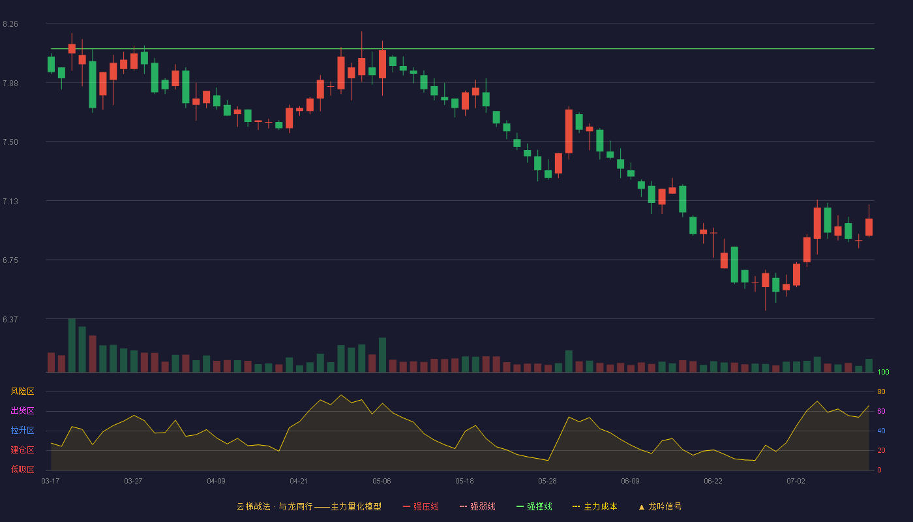Click the 05-06 date label
Image resolution: width=913 pixels, height=522 pixels.
382,481
